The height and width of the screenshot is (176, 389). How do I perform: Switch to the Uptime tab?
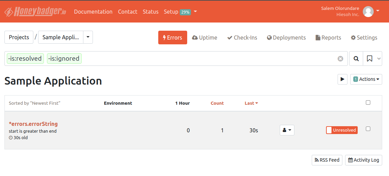(x=205, y=38)
